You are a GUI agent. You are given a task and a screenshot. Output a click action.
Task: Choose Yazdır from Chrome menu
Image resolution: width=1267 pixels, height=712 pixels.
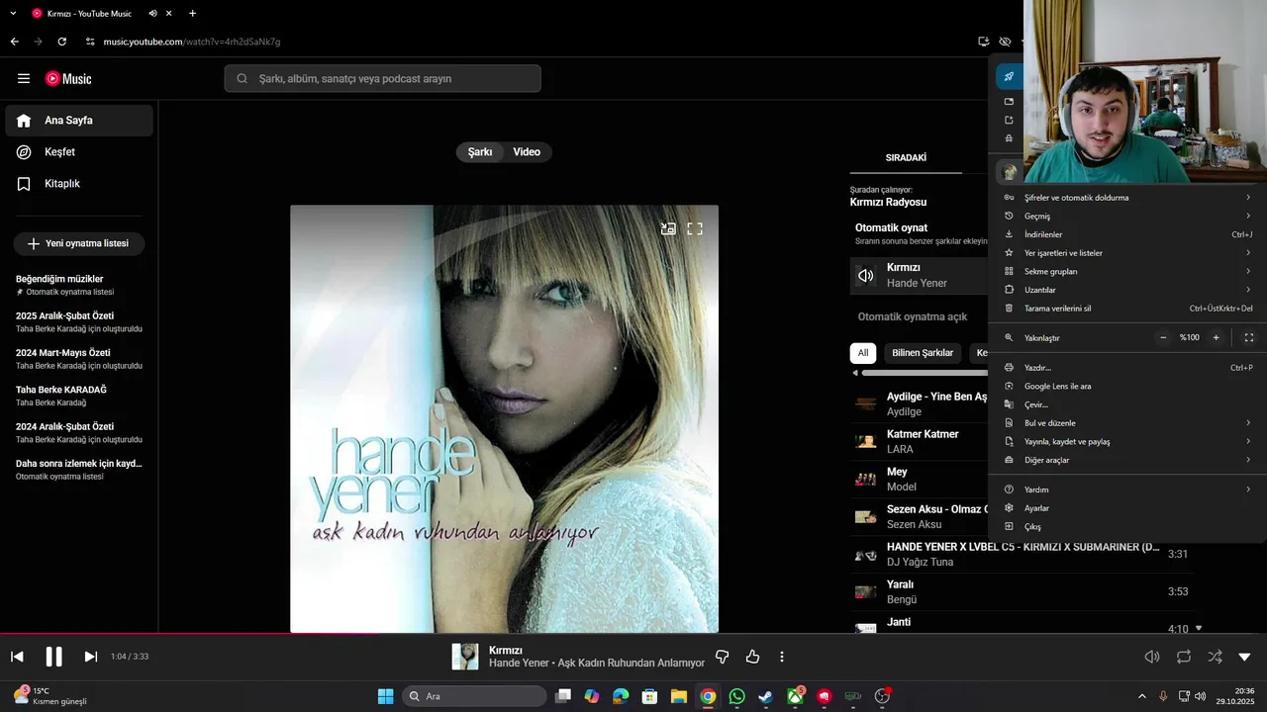point(1127,368)
